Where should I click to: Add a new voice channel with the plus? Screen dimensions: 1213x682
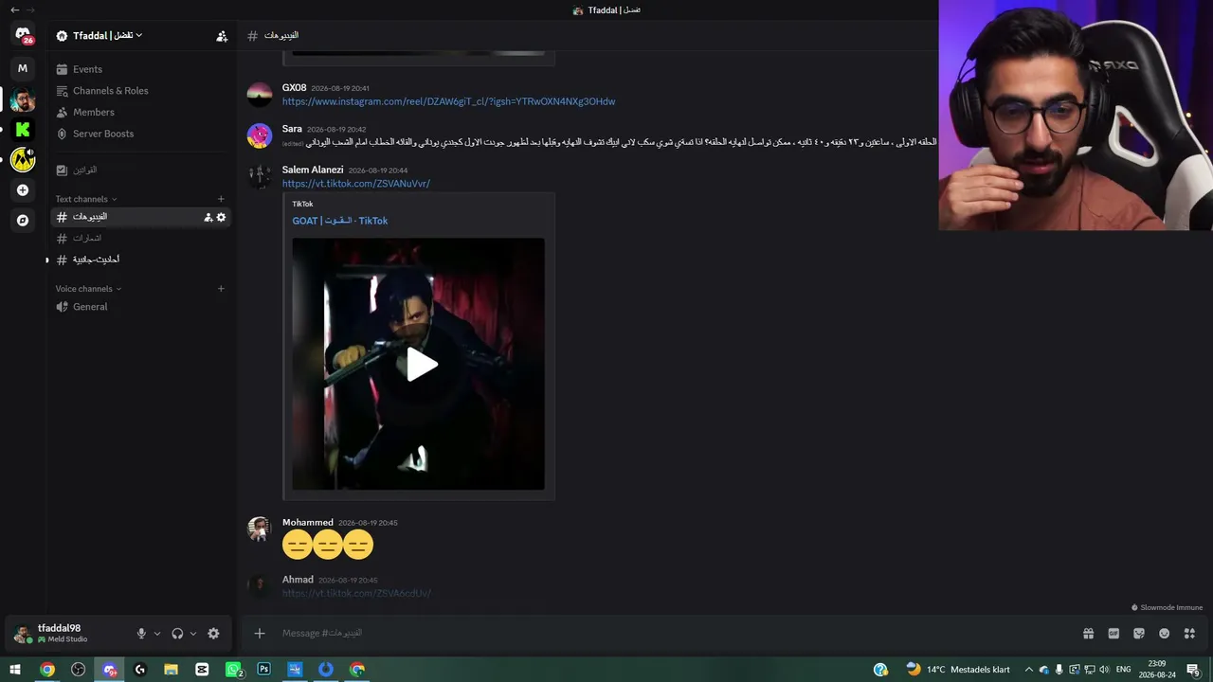click(x=221, y=289)
